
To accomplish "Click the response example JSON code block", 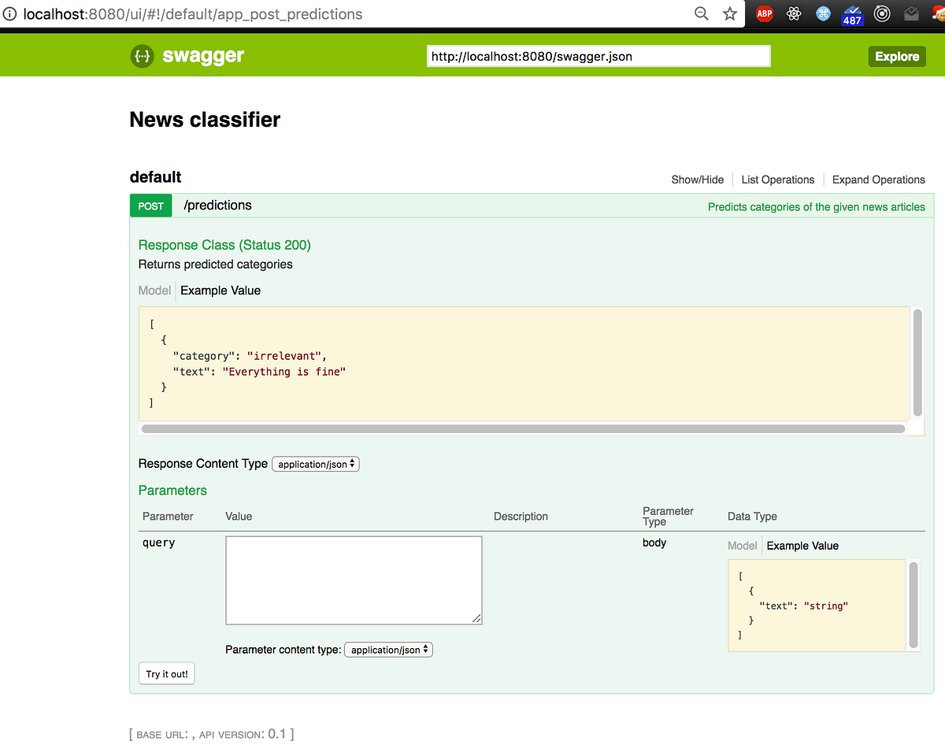I will 524,364.
